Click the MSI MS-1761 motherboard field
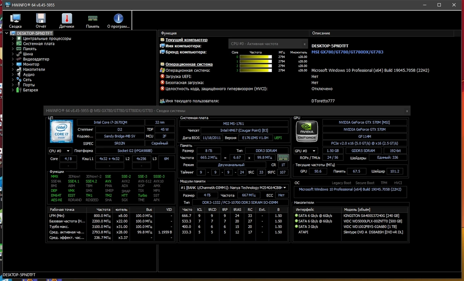This screenshot has height=281, width=464. pos(234,124)
